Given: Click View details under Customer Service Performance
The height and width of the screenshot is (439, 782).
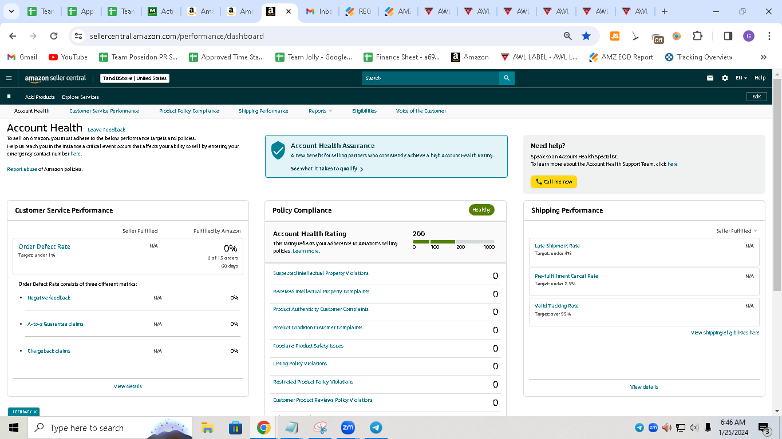Looking at the screenshot, I should 128,386.
